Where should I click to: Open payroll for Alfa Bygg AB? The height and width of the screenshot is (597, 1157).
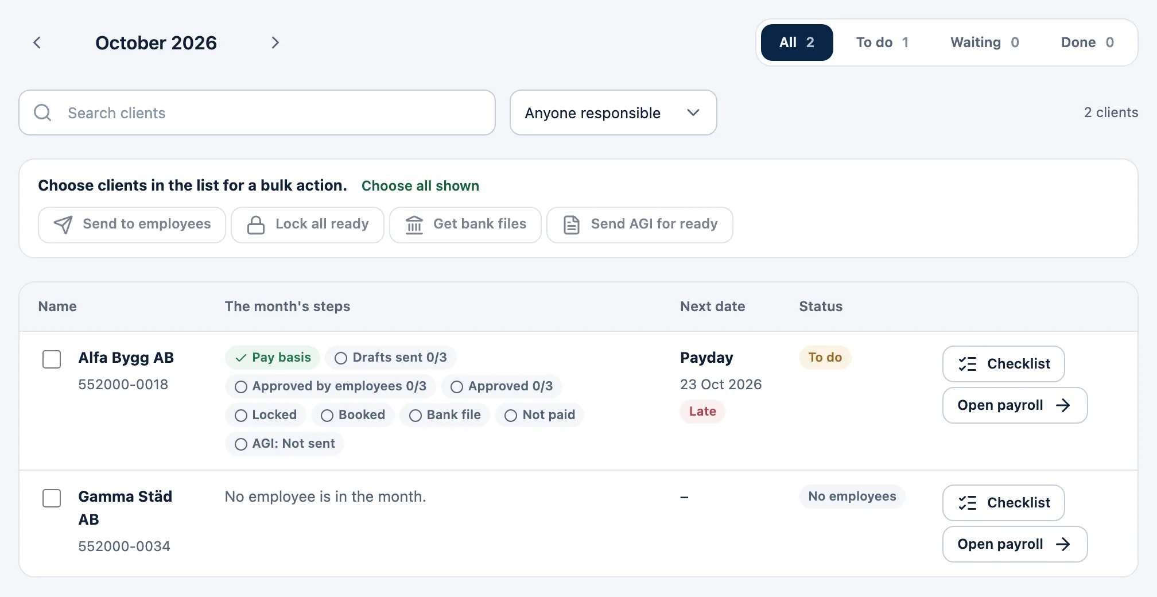click(1015, 405)
